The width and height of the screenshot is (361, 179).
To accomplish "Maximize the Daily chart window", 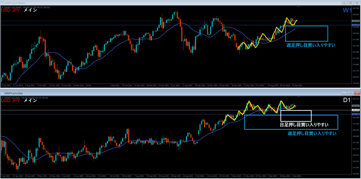I will pos(350,93).
